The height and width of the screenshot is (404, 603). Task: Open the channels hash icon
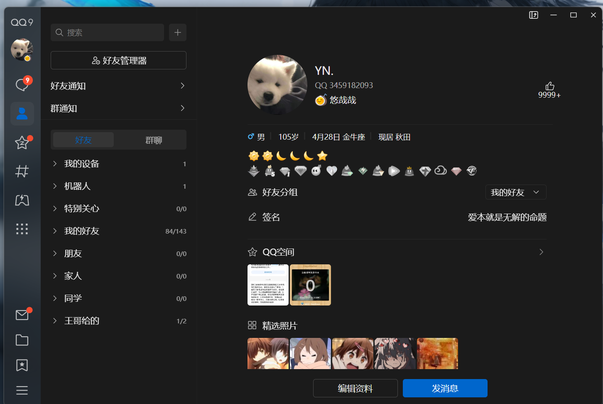click(x=22, y=171)
